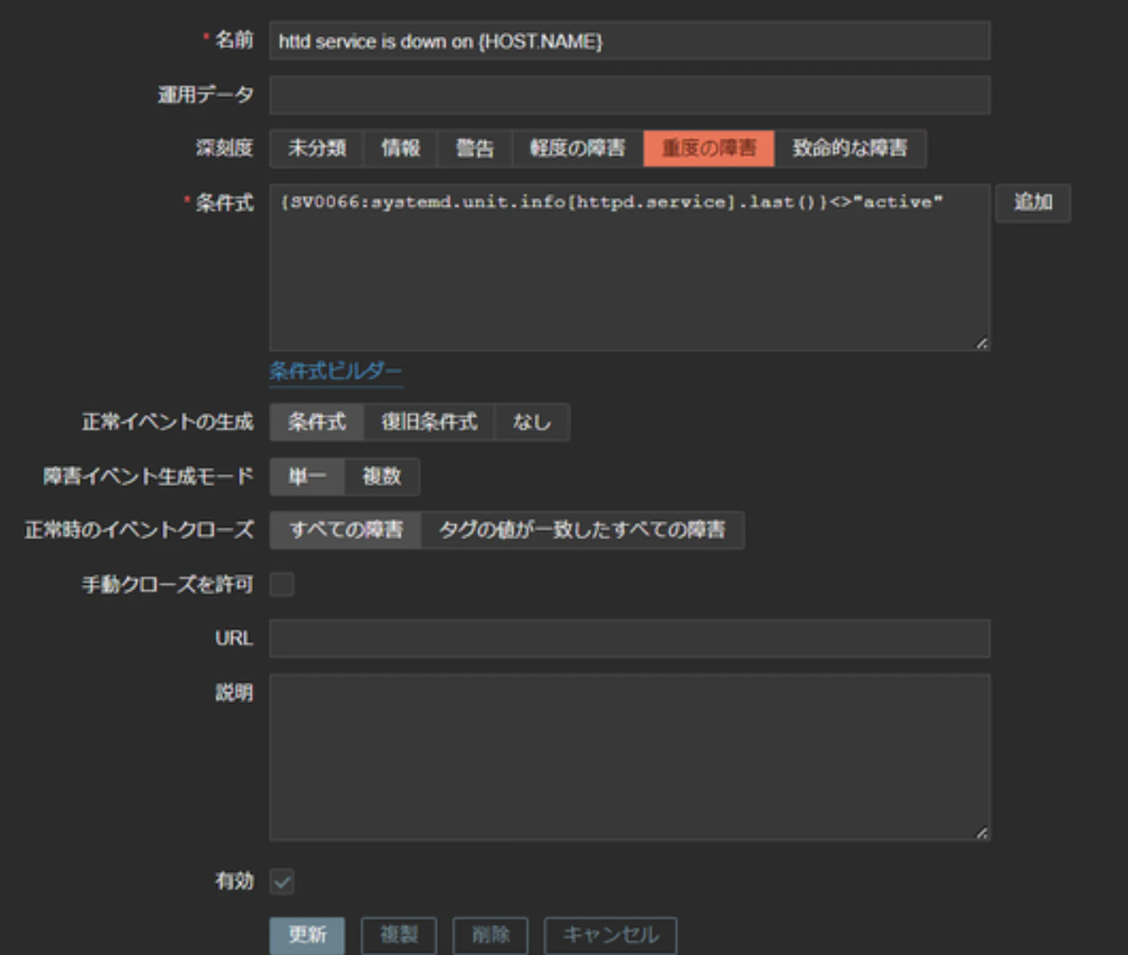Image resolution: width=1128 pixels, height=955 pixels.
Task: Select すべての障害 for event close
Action: tap(345, 529)
